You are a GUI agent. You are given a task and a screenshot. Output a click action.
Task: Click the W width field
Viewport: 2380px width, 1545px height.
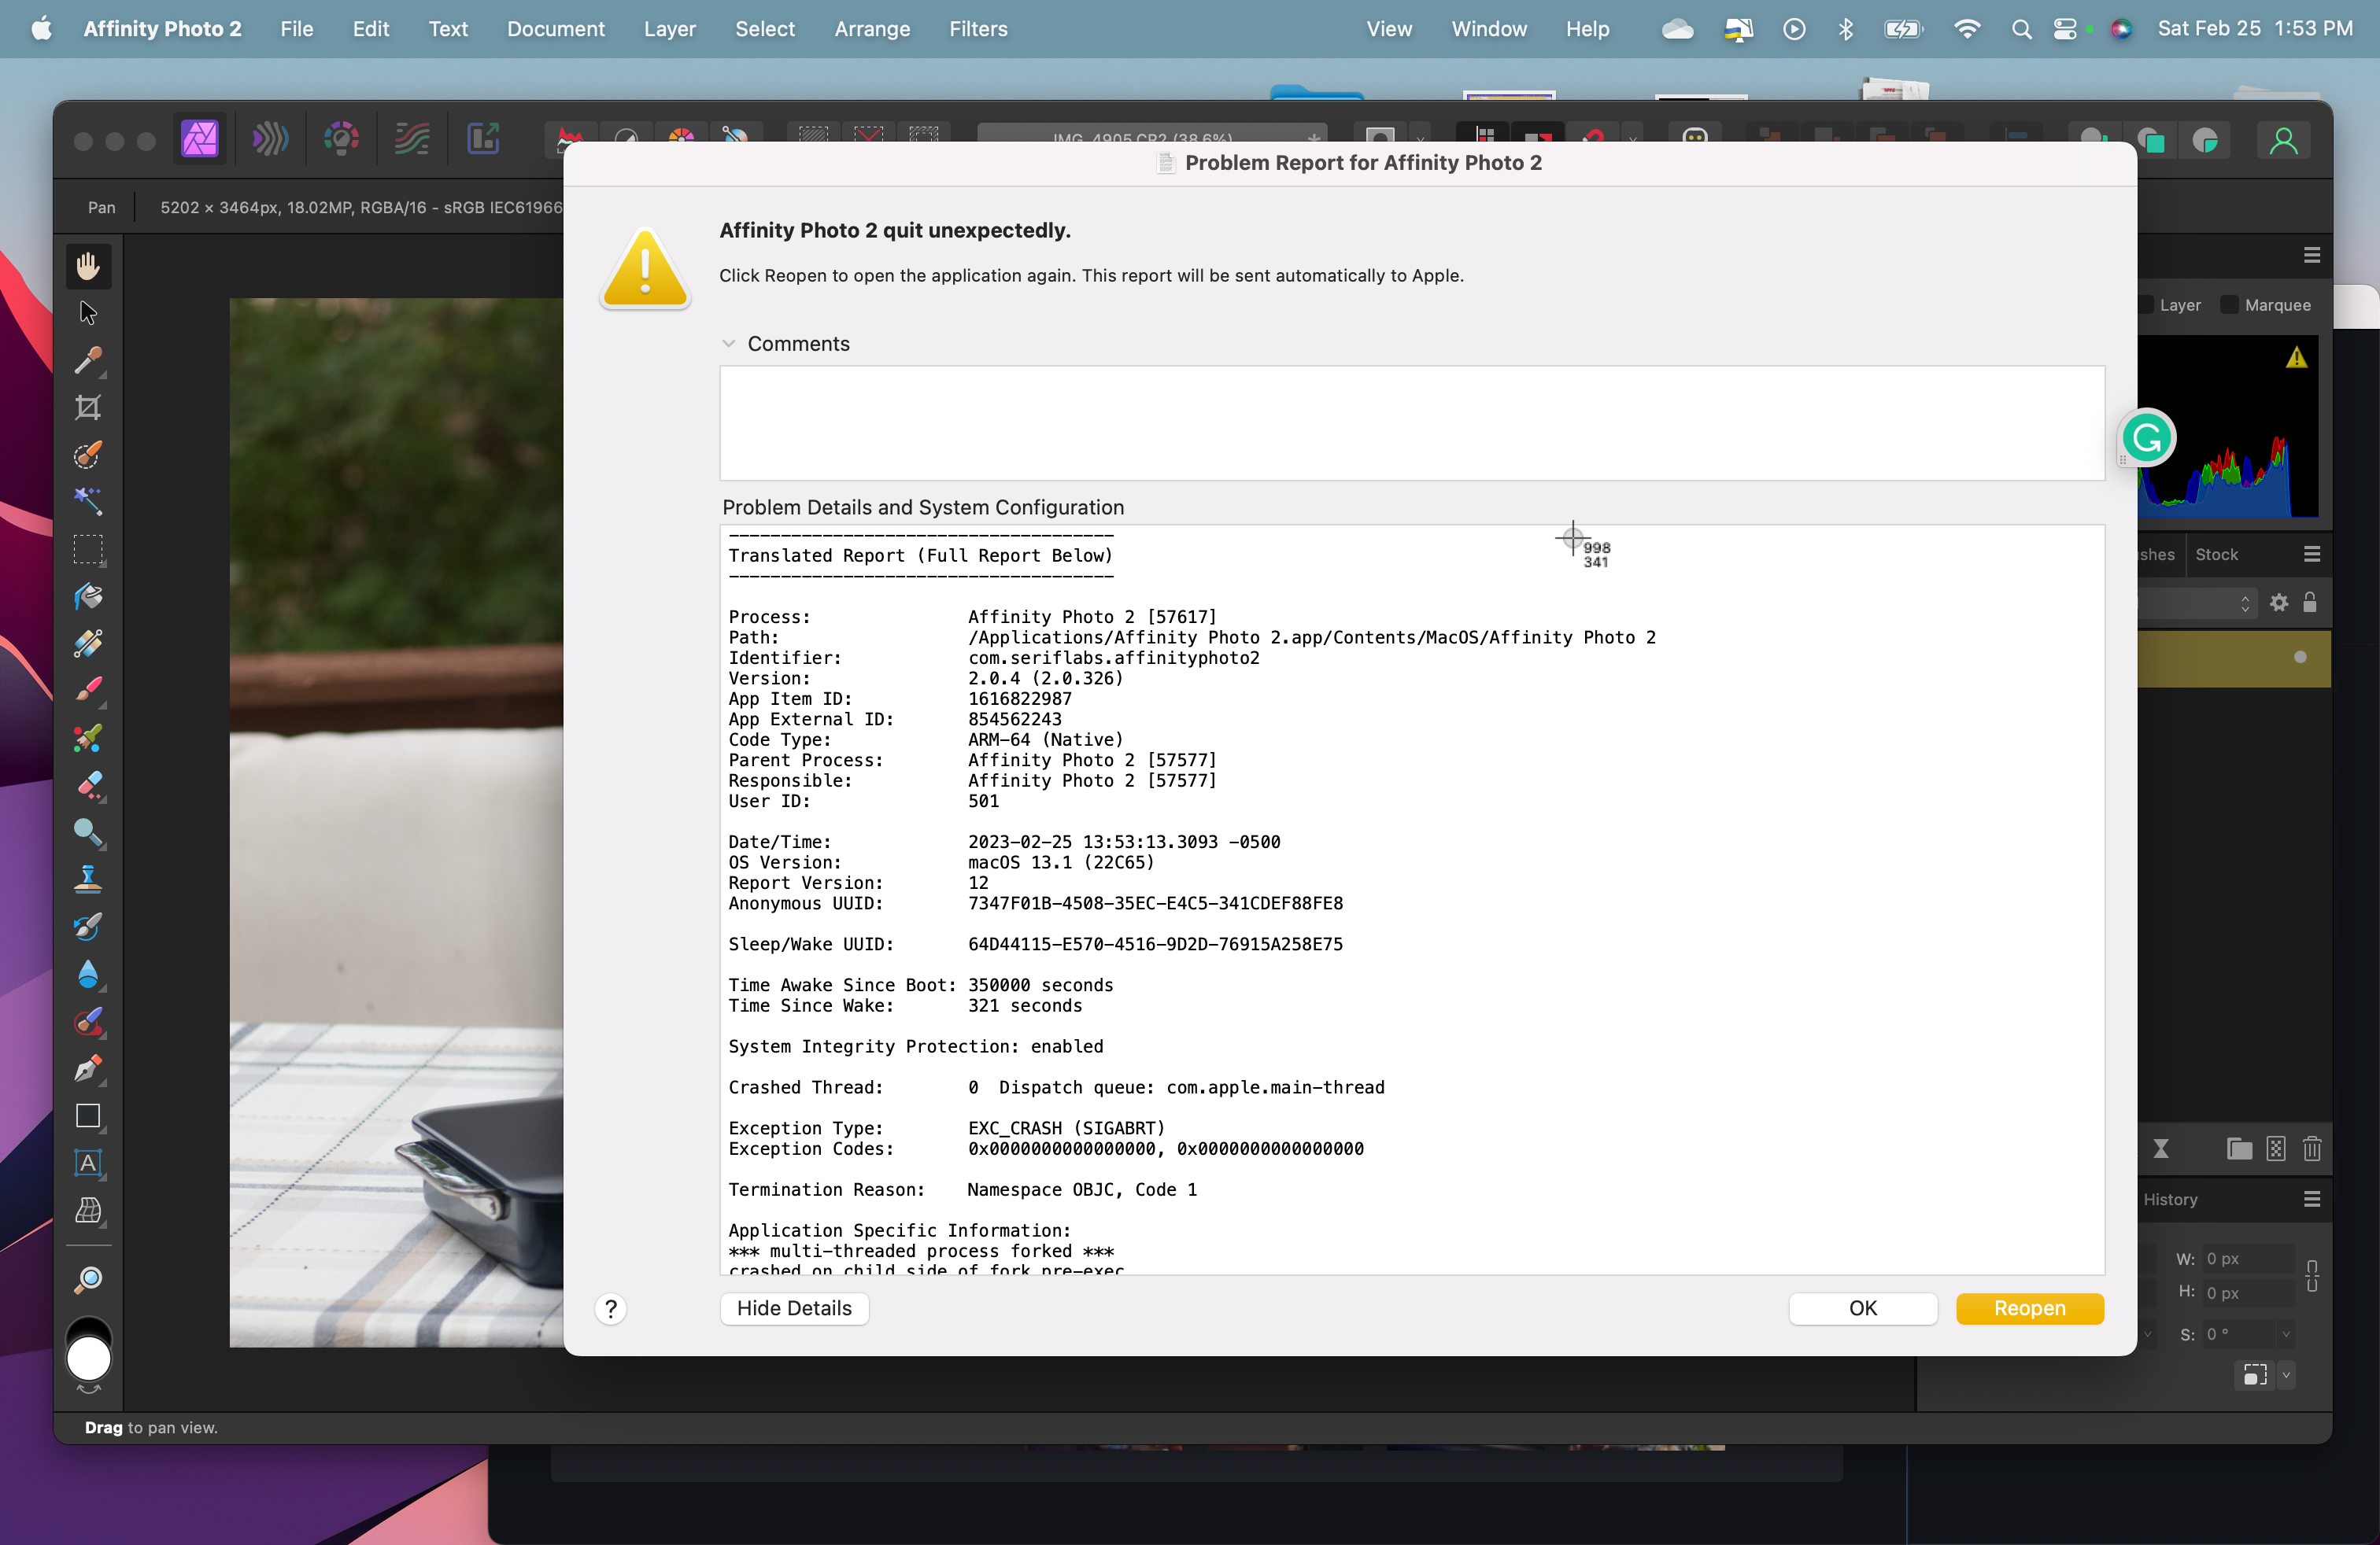tap(2248, 1259)
